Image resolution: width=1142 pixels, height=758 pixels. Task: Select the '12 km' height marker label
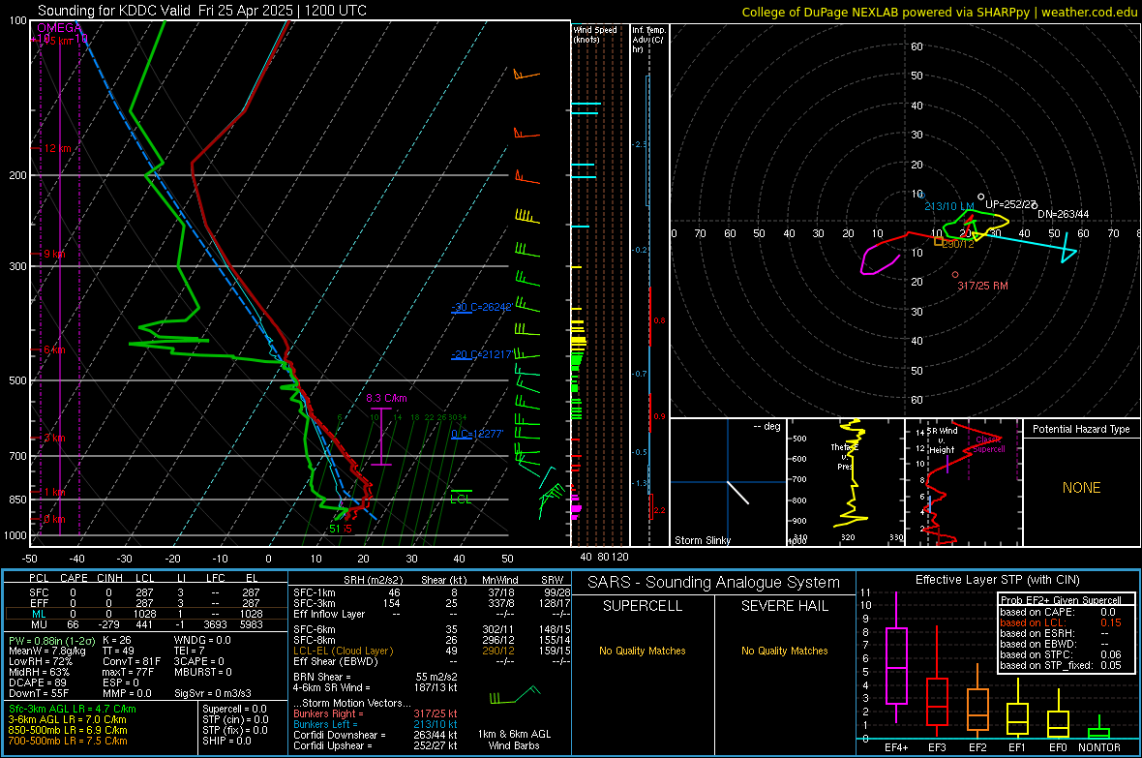click(58, 149)
